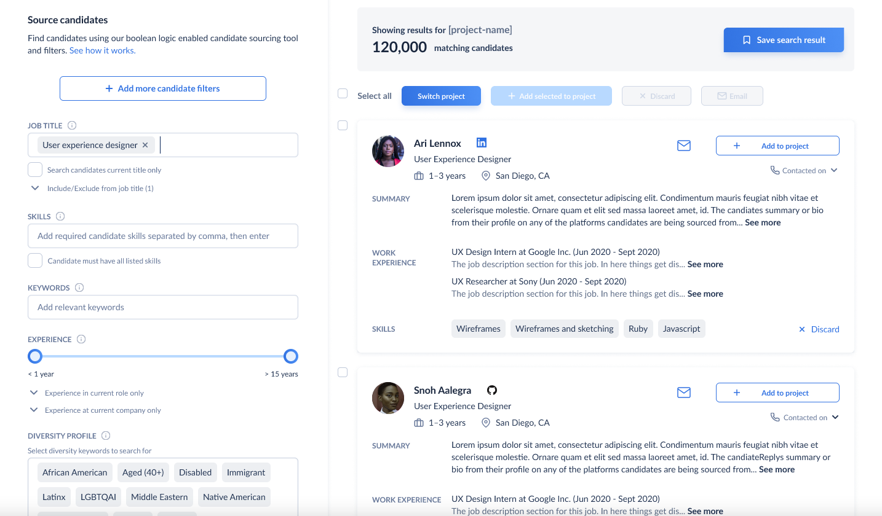The height and width of the screenshot is (516, 882).
Task: Focus the Skills input field
Action: [x=163, y=236]
